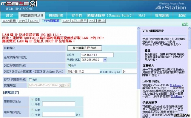191x118 pixels.
Task: Click the 登出 logout link
Action: (185, 24)
